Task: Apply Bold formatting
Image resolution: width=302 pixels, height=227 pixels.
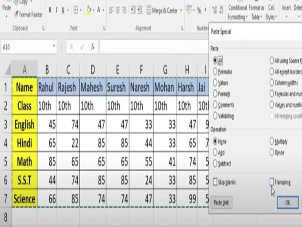Action: [50, 10]
